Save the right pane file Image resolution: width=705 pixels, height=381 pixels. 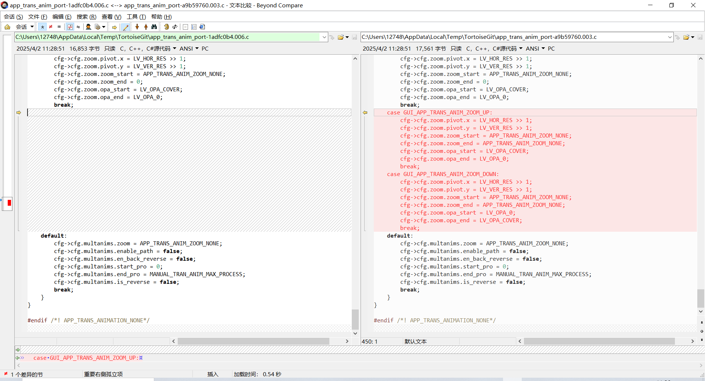[x=700, y=37]
